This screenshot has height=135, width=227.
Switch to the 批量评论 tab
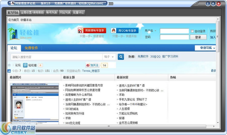(78, 13)
